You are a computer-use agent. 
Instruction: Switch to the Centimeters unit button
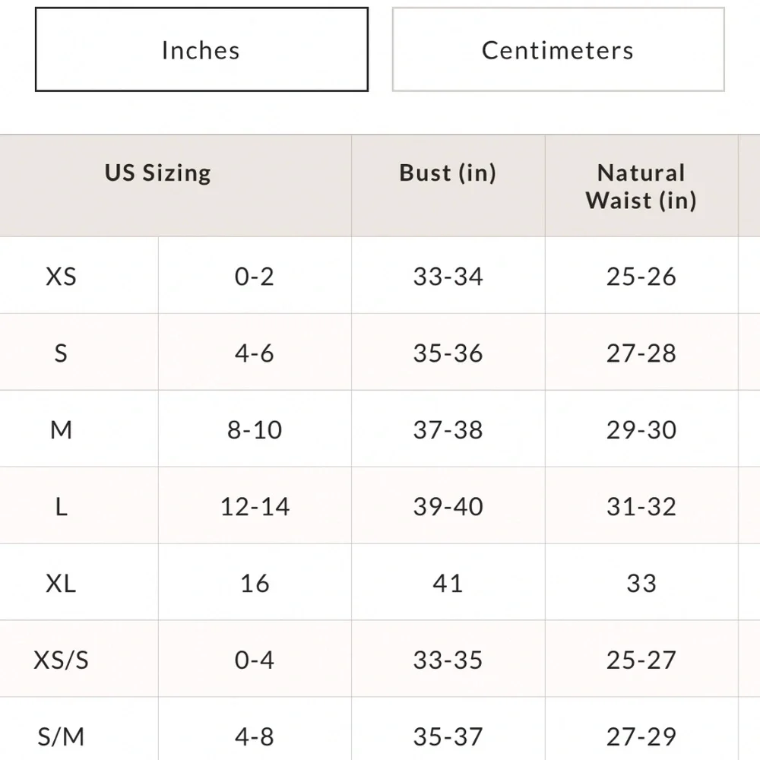[558, 50]
